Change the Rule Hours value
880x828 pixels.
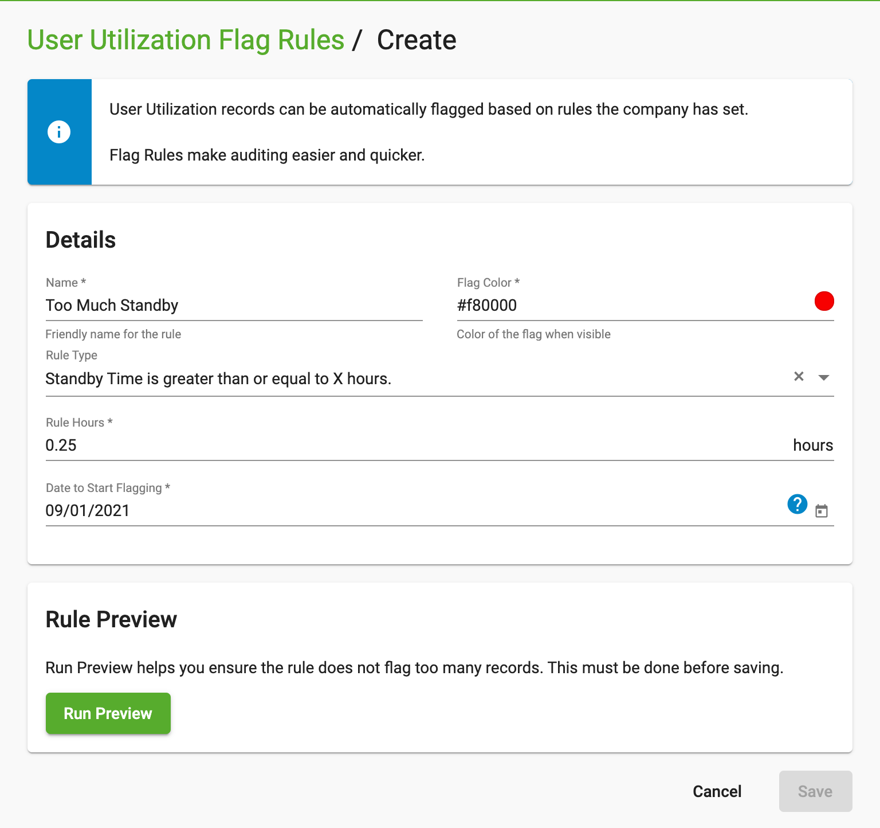[344, 445]
